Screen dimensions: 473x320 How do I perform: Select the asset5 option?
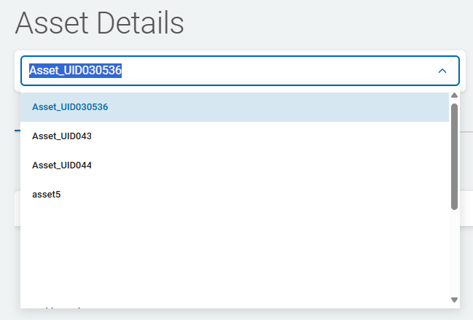point(46,195)
